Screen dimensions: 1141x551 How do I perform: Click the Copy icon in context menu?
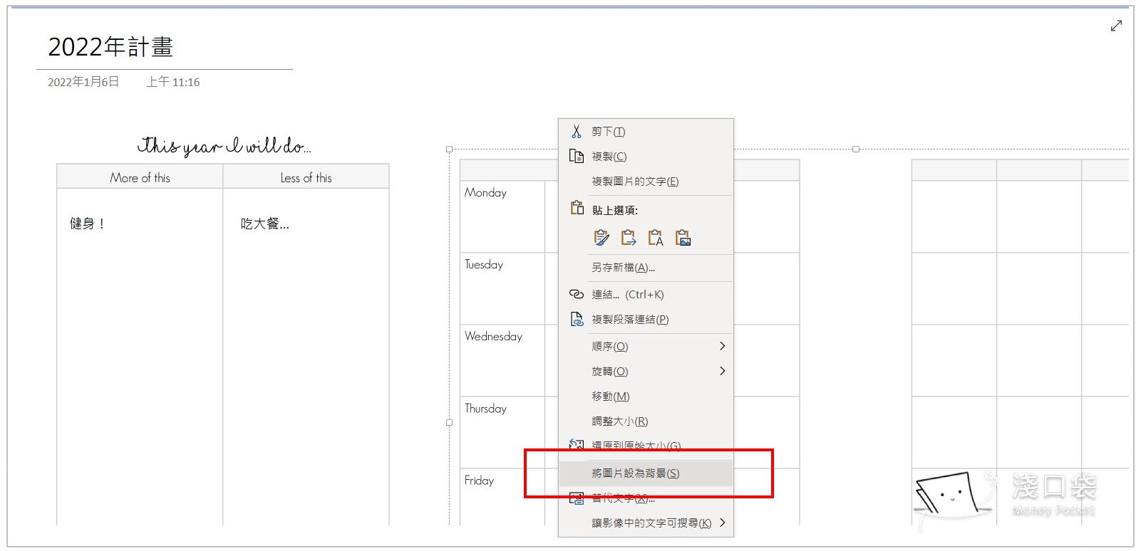(576, 156)
